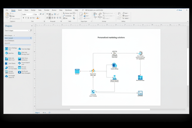Toggle align middle vertical alignment

(50, 14)
